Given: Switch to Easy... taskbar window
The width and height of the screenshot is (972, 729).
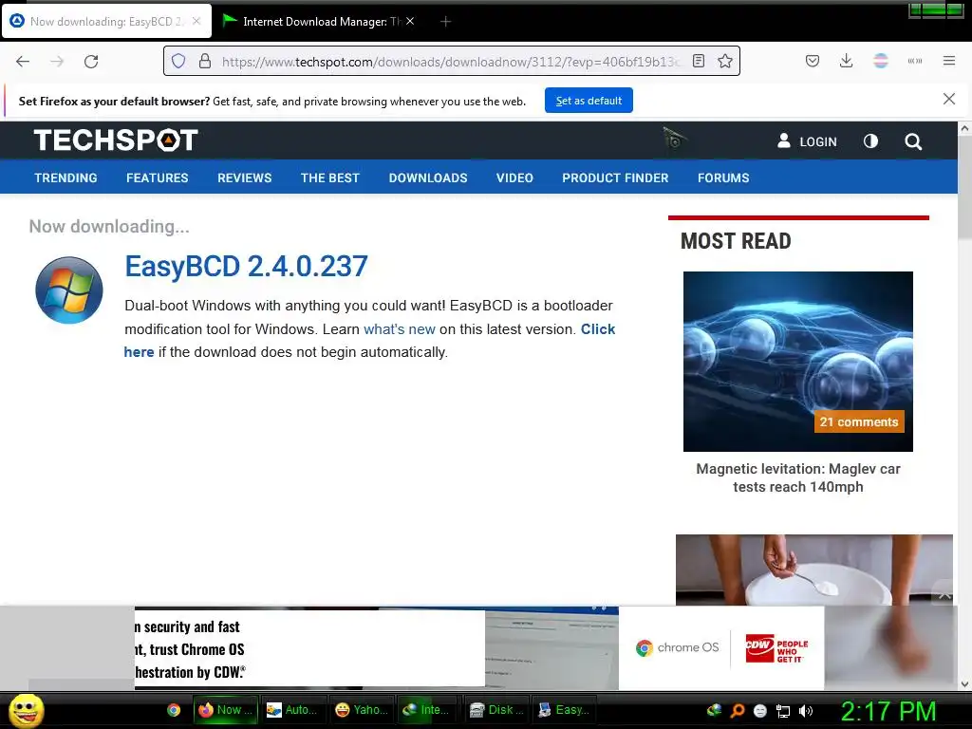Looking at the screenshot, I should pyautogui.click(x=564, y=710).
